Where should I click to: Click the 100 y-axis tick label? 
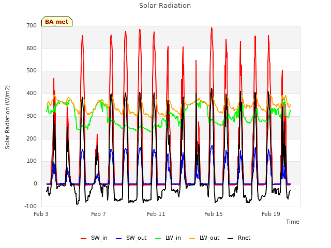32,161
